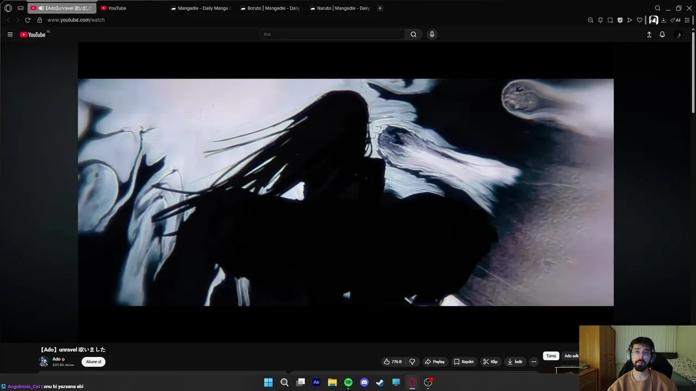Click the pin icon in the address bar
The image size is (696, 391).
[600, 20]
